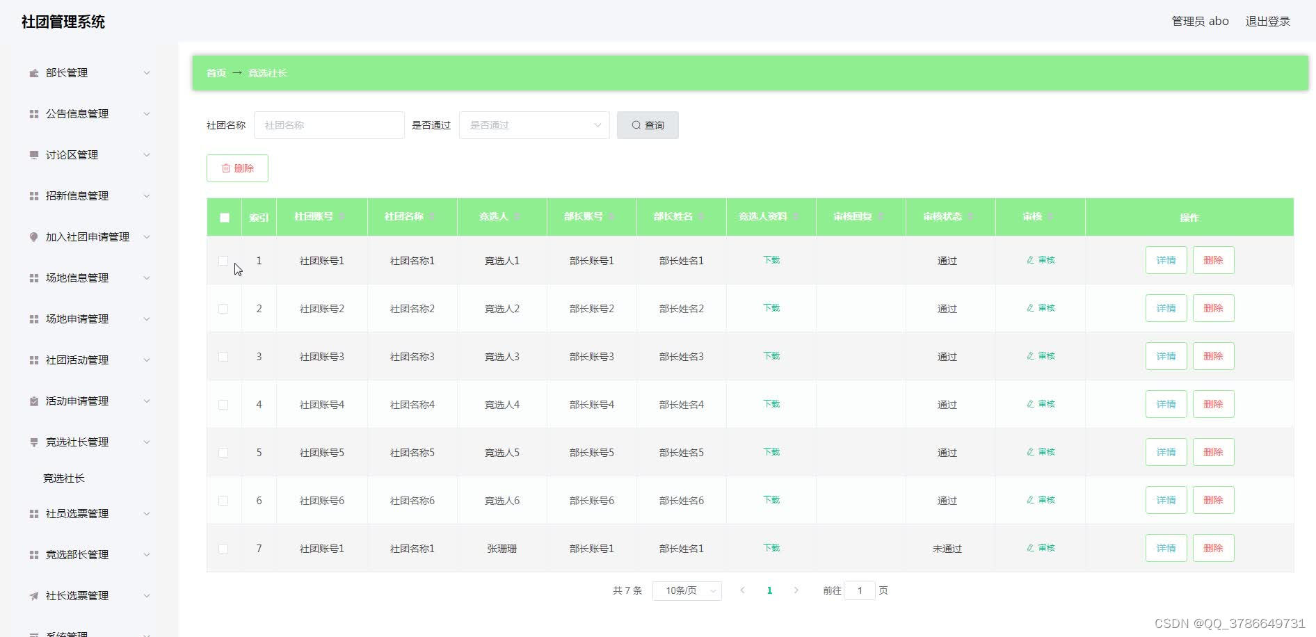Screen dimensions: 1316x637
Task: Click the 场地信息管理 grid icon
Action: coord(33,278)
